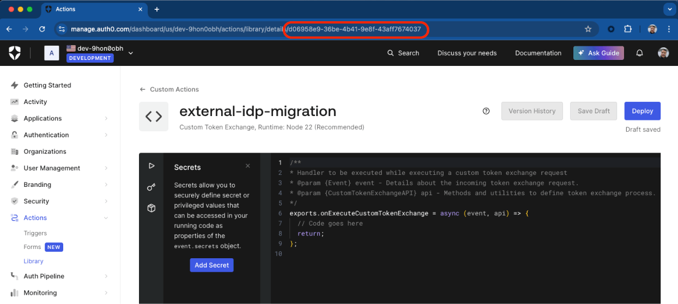Open the Forms menu item
Image resolution: width=678 pixels, height=304 pixels.
click(x=32, y=247)
